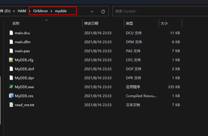Expand the chevron after D: drive breadcrumb

pos(14,11)
